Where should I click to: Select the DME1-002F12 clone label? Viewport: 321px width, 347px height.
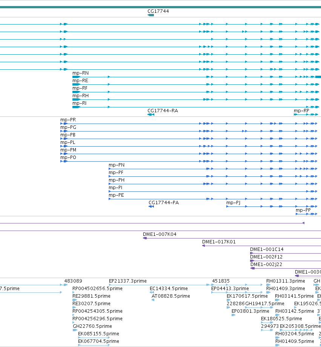[x=266, y=257]
